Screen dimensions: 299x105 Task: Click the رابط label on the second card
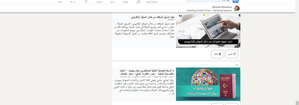pos(237,65)
